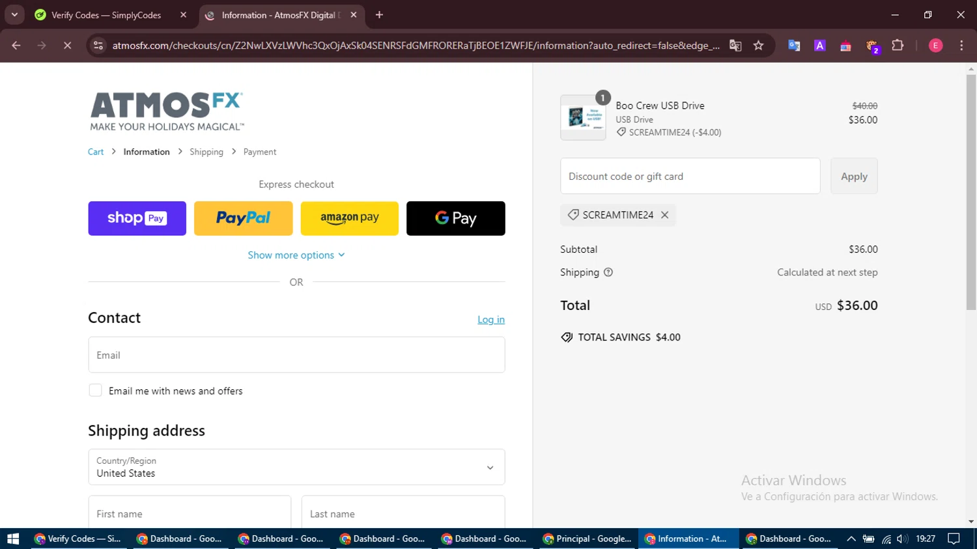Click the Boo Crew USB Drive product name
The width and height of the screenshot is (977, 549).
click(x=660, y=106)
